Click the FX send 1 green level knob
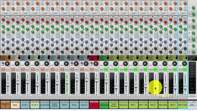This screenshot has width=197, height=111. (193, 8)
